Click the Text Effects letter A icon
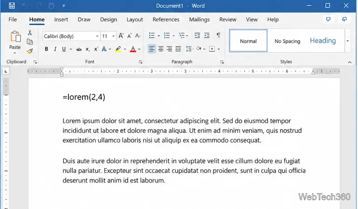Image resolution: width=358 pixels, height=209 pixels. click(x=104, y=49)
